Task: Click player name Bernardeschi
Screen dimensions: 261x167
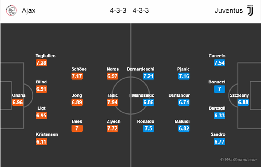Action: tap(141, 69)
